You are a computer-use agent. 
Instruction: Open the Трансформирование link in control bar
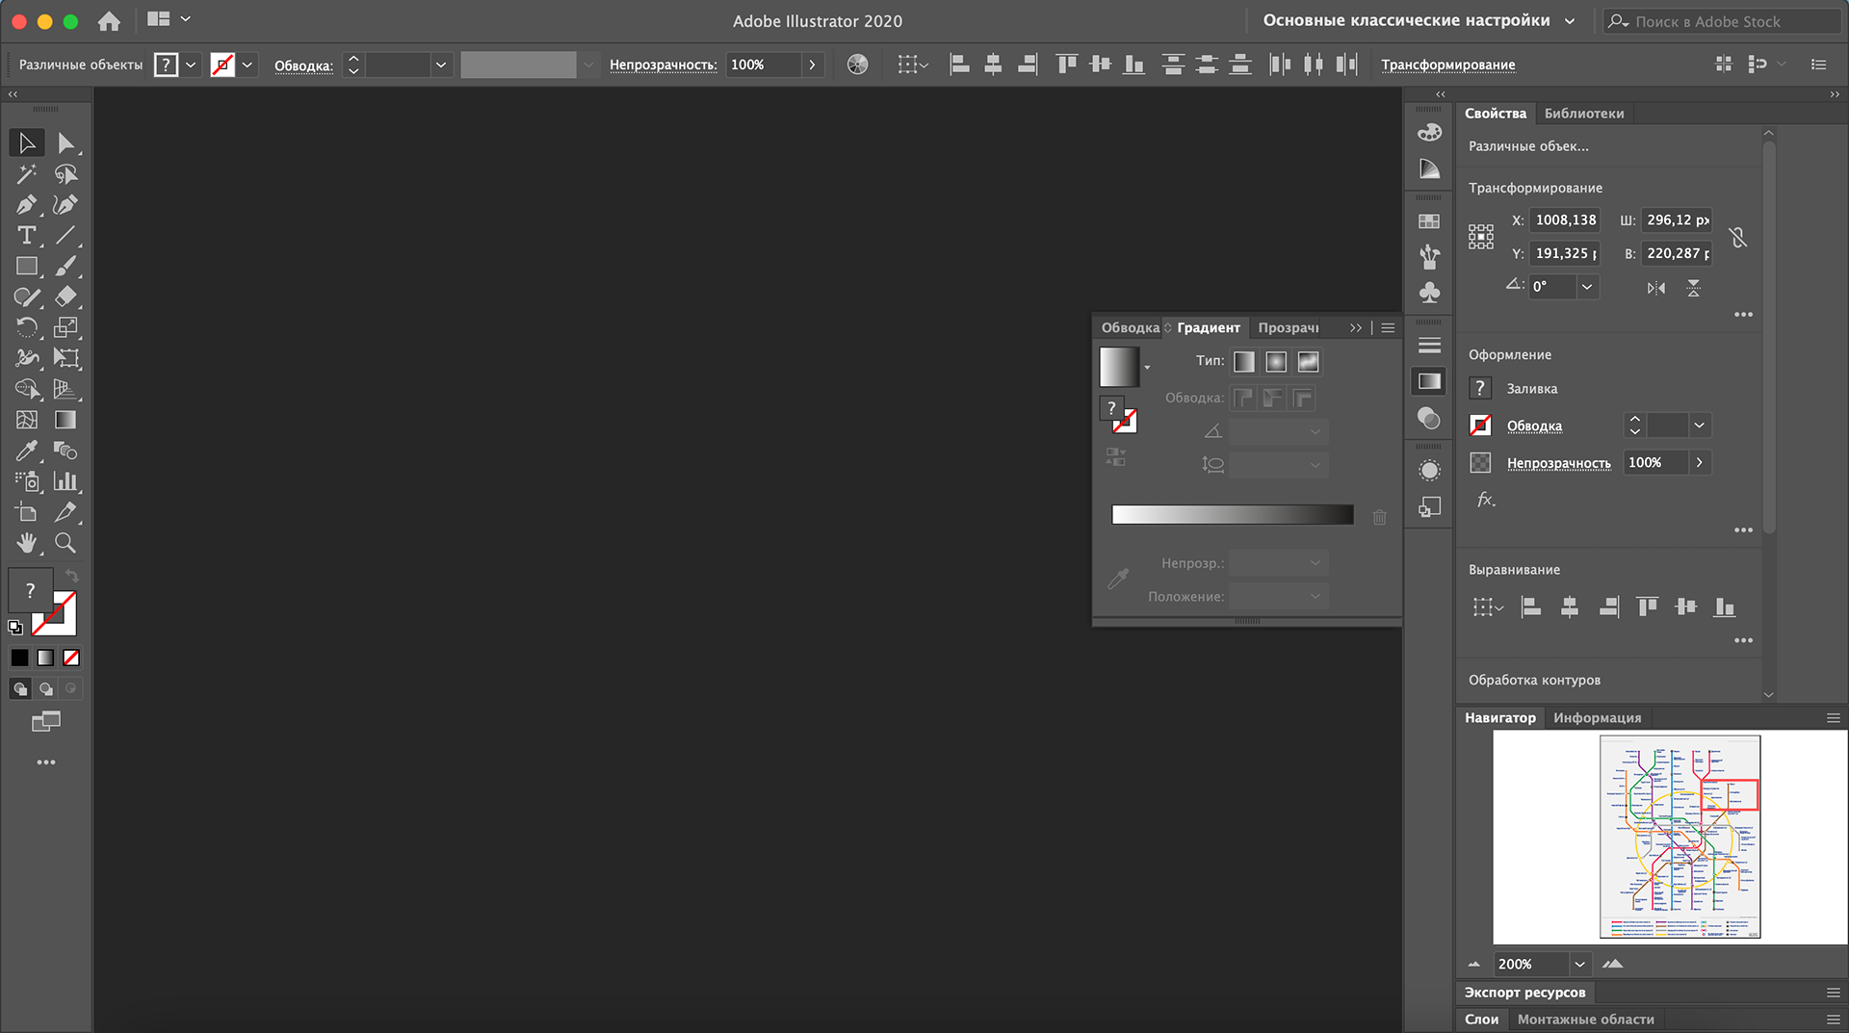point(1448,65)
